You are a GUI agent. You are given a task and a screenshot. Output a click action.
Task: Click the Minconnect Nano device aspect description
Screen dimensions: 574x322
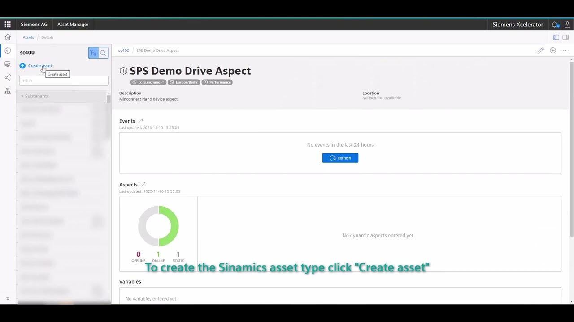[148, 99]
